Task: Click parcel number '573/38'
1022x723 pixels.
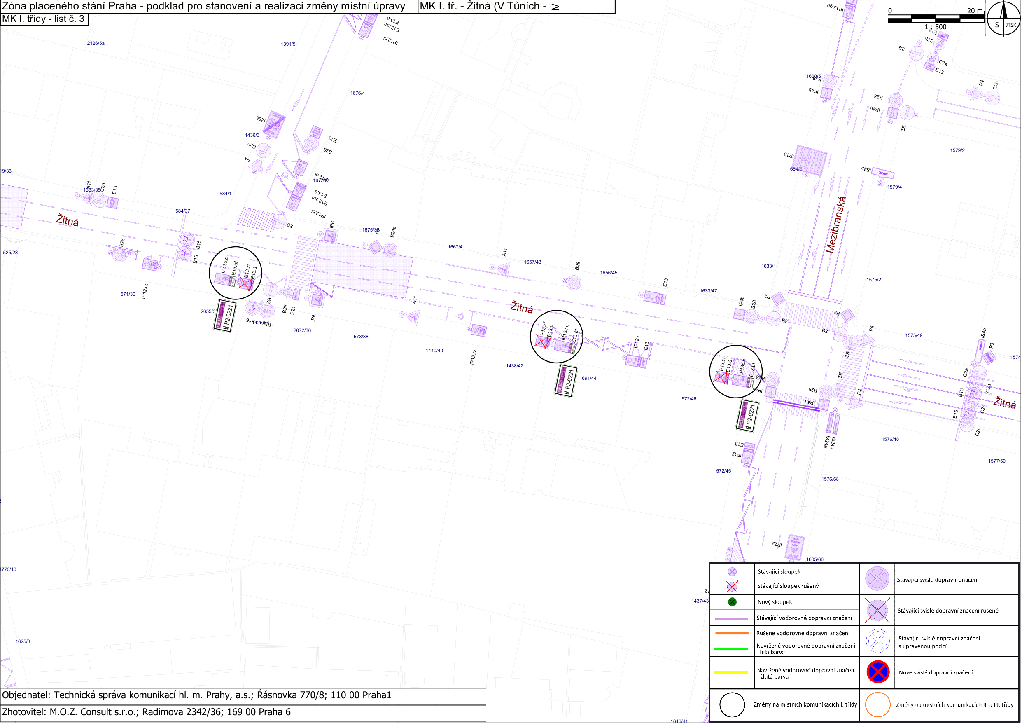Action: coord(361,337)
